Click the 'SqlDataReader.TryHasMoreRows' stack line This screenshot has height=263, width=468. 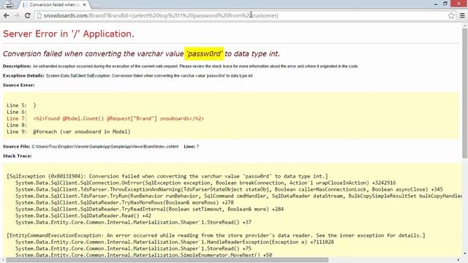click(124, 202)
